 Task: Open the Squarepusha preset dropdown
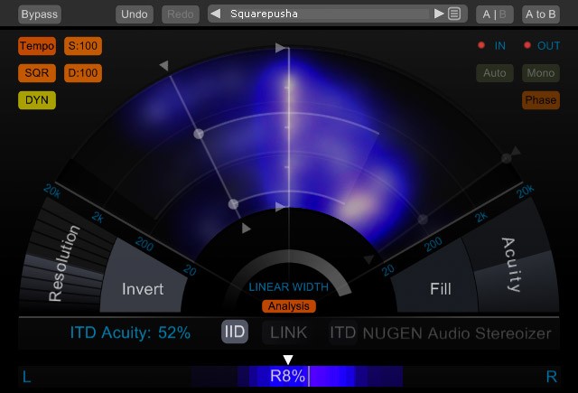click(327, 14)
